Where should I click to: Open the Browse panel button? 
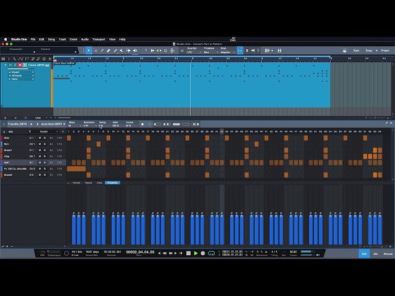pyautogui.click(x=388, y=253)
